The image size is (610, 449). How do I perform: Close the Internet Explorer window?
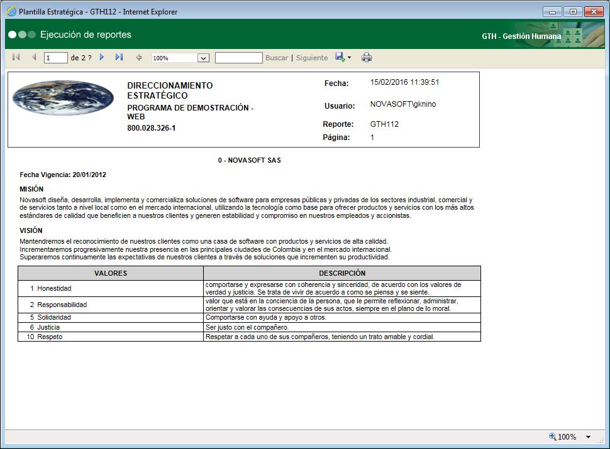pos(594,12)
